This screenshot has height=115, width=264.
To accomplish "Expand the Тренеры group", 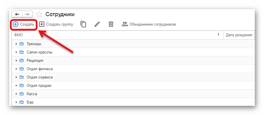I will coord(16,44).
